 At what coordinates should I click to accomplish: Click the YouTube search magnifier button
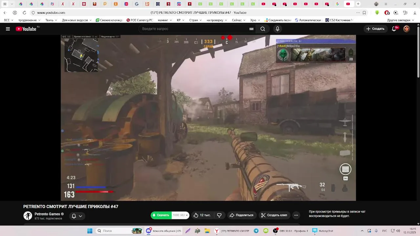[x=262, y=29]
